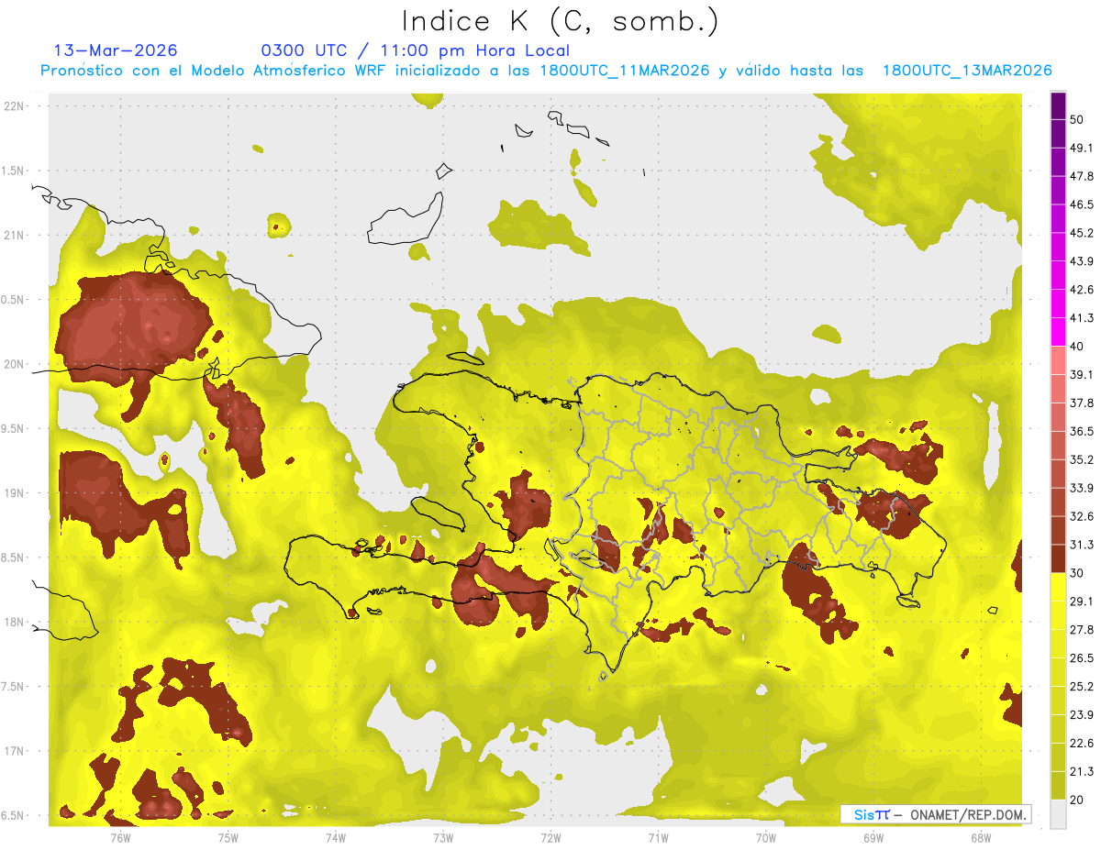Click the '27.8' legend value
1101x850 pixels.
[x=1082, y=630]
